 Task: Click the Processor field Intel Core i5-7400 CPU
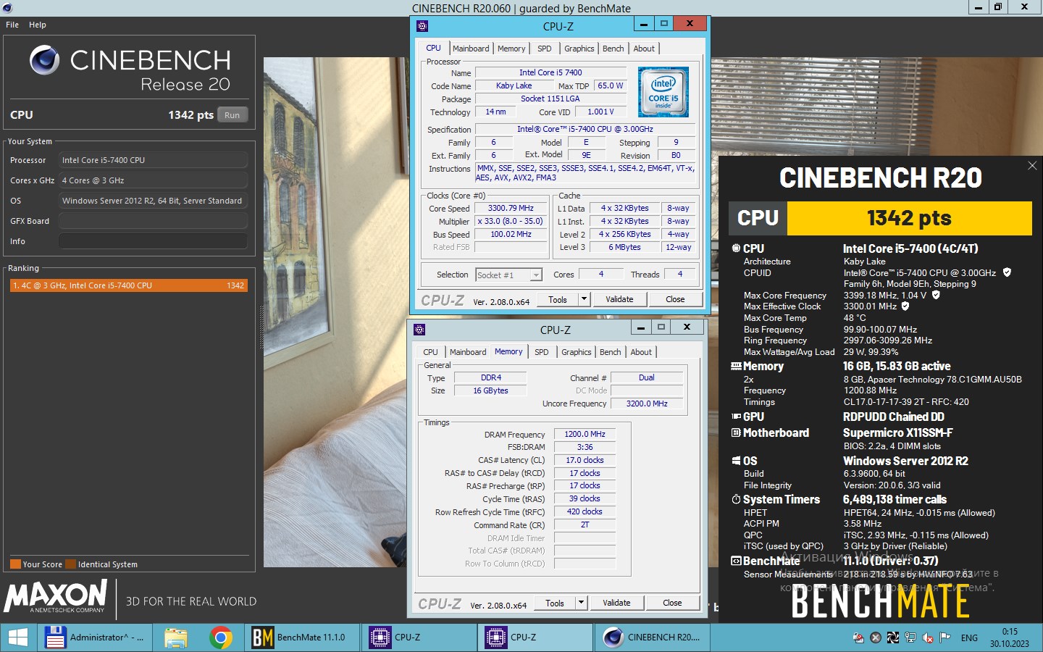point(153,160)
